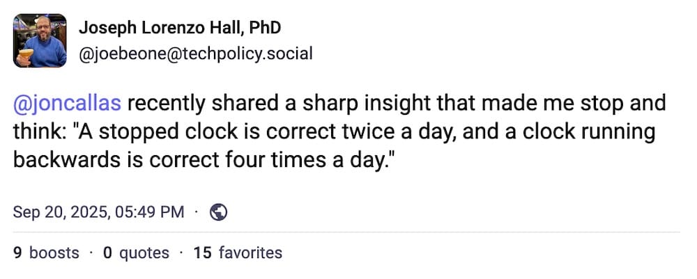Screen dimensions: 697x279
Task: Open the "0 quotes" counter
Action: click(x=136, y=253)
